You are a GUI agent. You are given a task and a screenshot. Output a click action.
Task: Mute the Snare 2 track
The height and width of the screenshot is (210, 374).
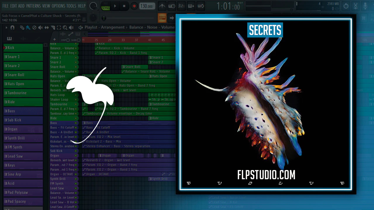click(76, 62)
